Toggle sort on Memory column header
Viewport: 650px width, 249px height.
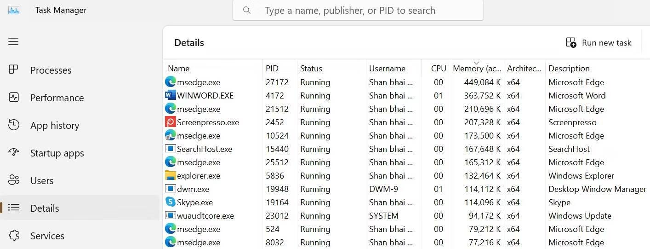(x=477, y=68)
